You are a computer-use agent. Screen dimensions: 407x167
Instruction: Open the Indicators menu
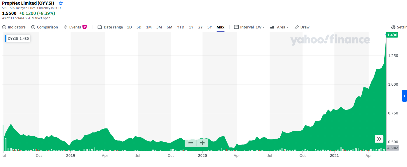tap(14, 27)
